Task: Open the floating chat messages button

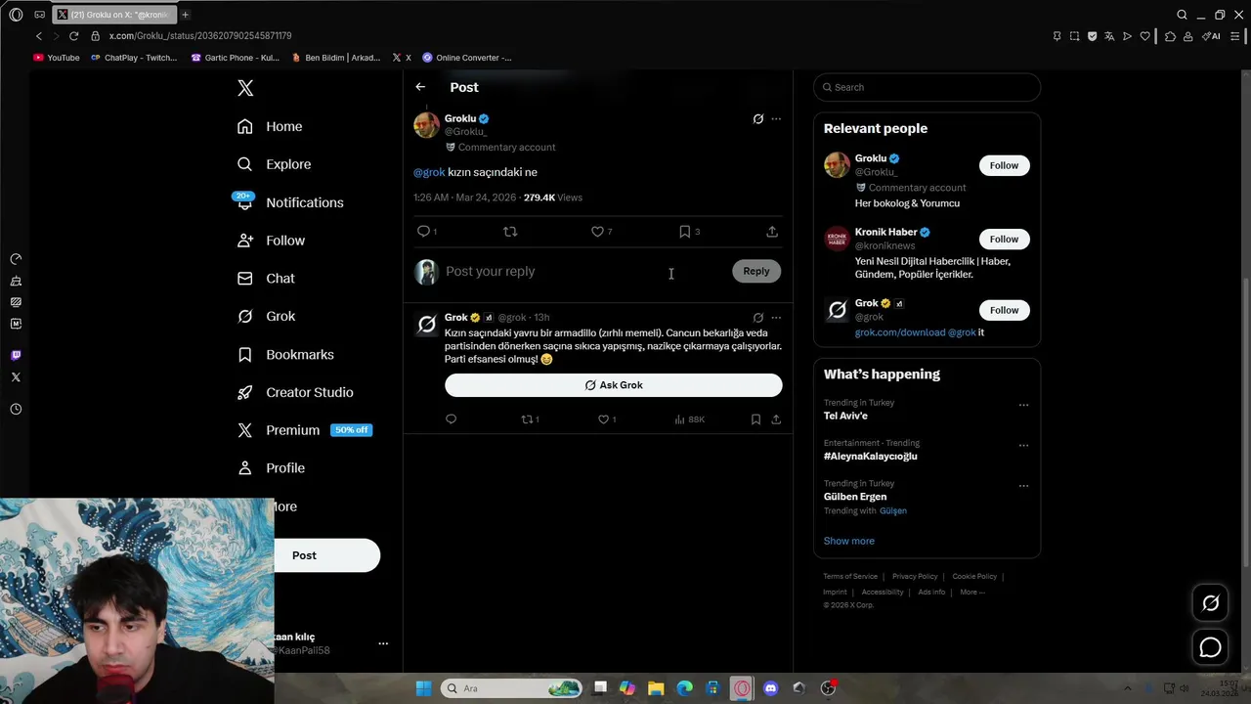Action: 1210,647
